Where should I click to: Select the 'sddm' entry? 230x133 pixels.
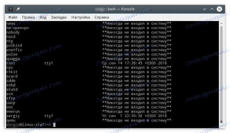click(11, 81)
